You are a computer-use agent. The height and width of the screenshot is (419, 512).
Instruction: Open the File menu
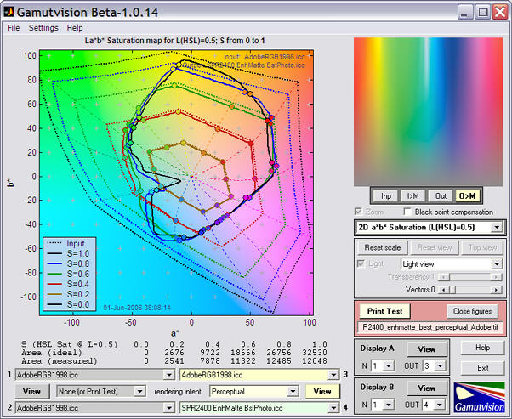coord(14,28)
